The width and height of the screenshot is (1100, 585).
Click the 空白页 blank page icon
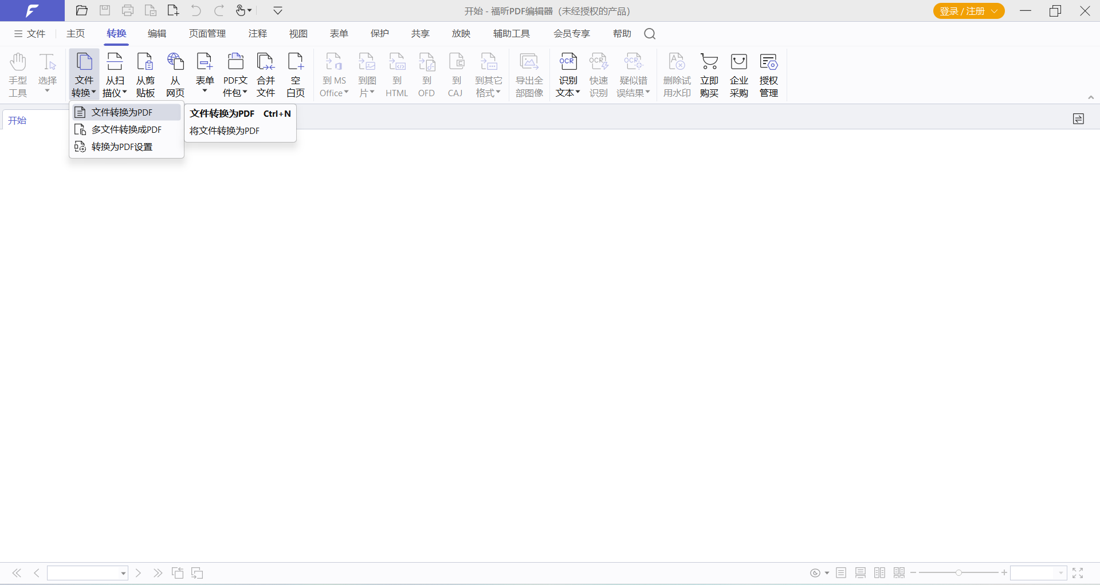296,75
